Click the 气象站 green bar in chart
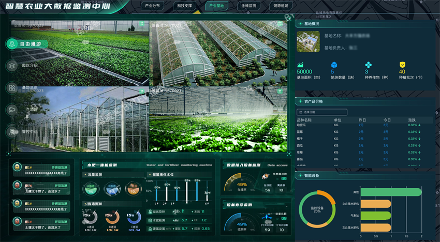 pos(376,216)
